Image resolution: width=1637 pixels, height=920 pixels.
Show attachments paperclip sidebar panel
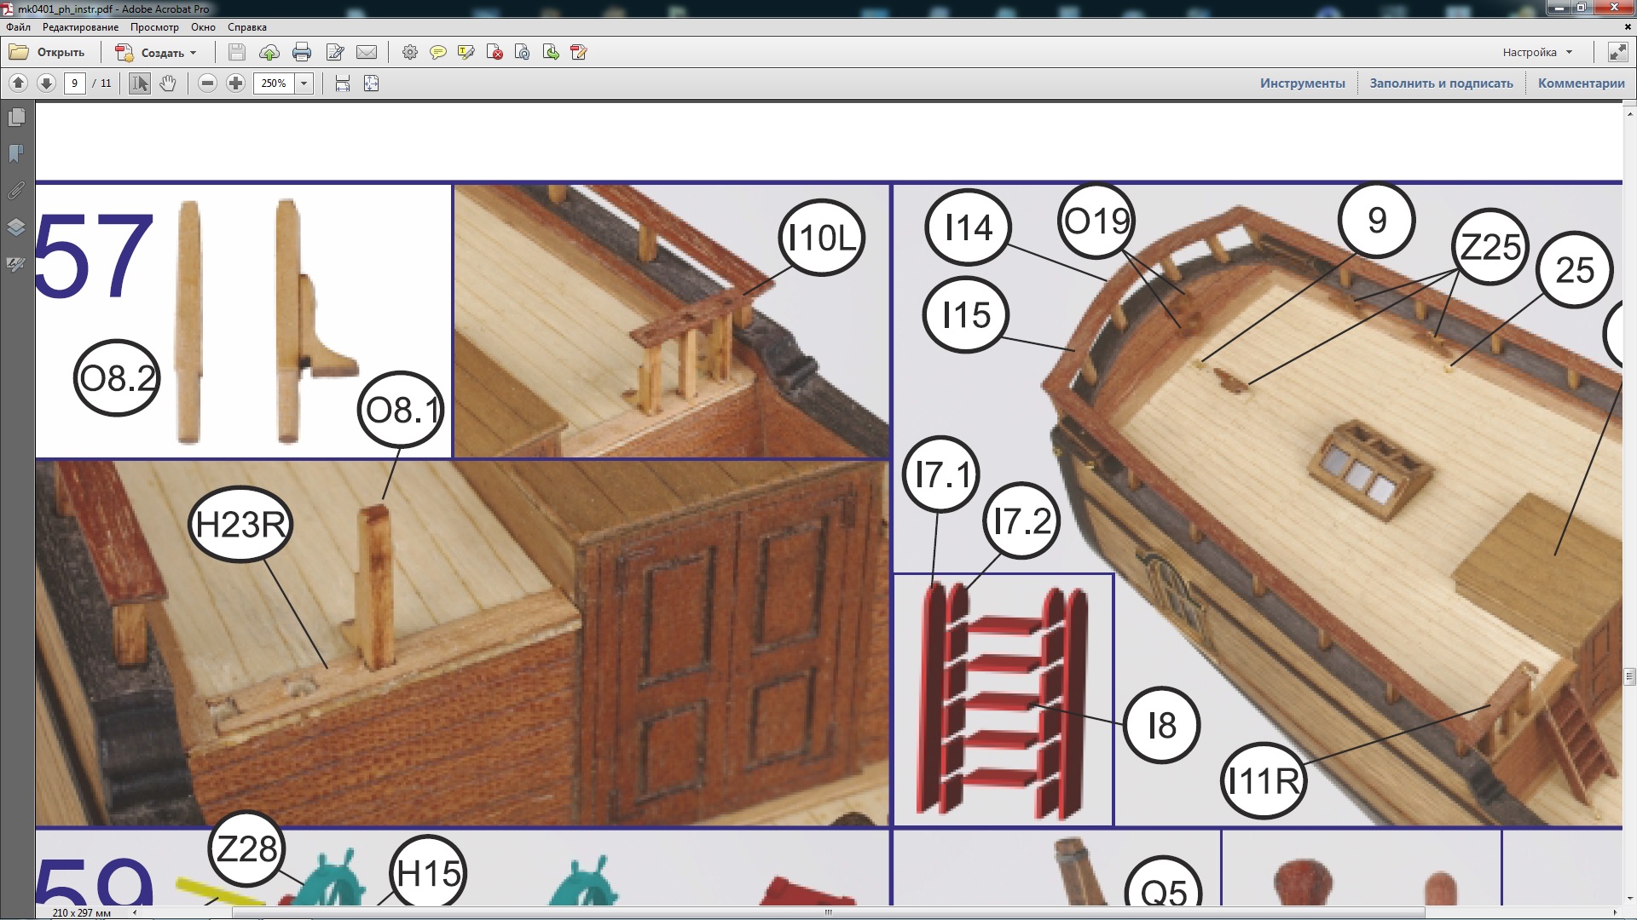coord(16,190)
